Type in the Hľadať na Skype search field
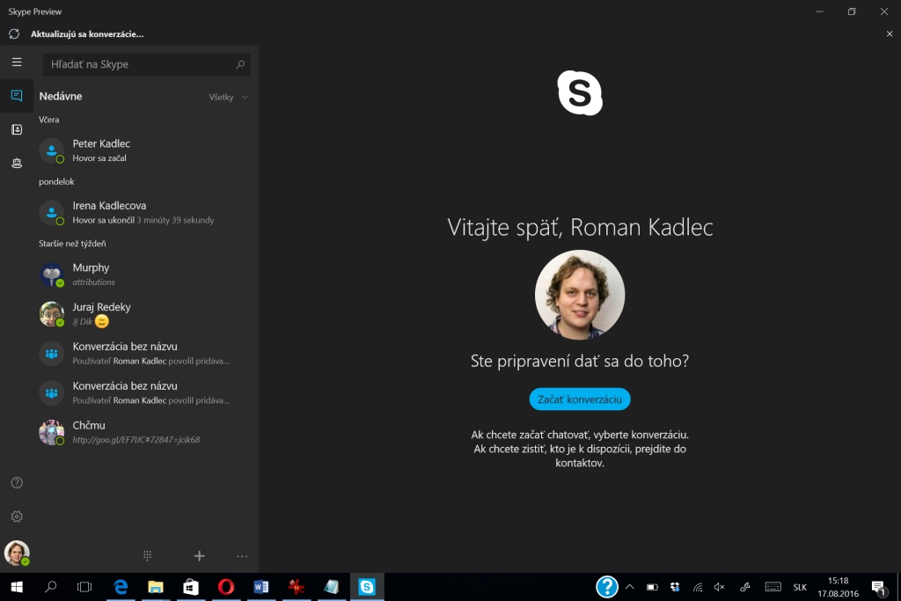The height and width of the screenshot is (601, 901). click(141, 64)
